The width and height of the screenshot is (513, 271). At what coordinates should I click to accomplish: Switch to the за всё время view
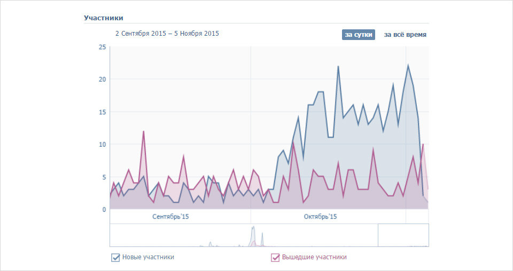coord(405,35)
